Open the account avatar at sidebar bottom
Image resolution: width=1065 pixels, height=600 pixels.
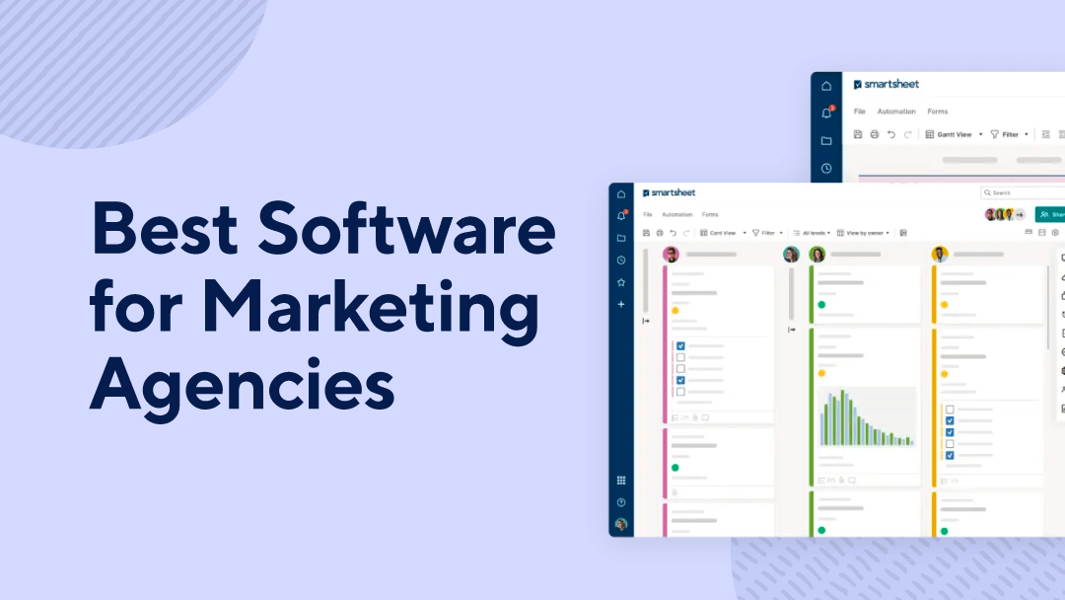tap(621, 525)
